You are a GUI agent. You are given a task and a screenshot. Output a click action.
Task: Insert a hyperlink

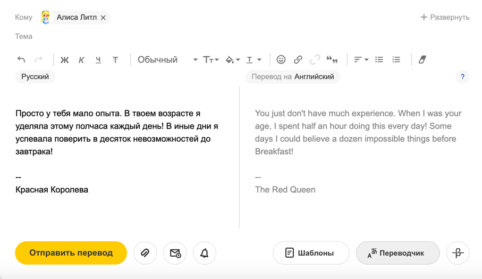[298, 60]
